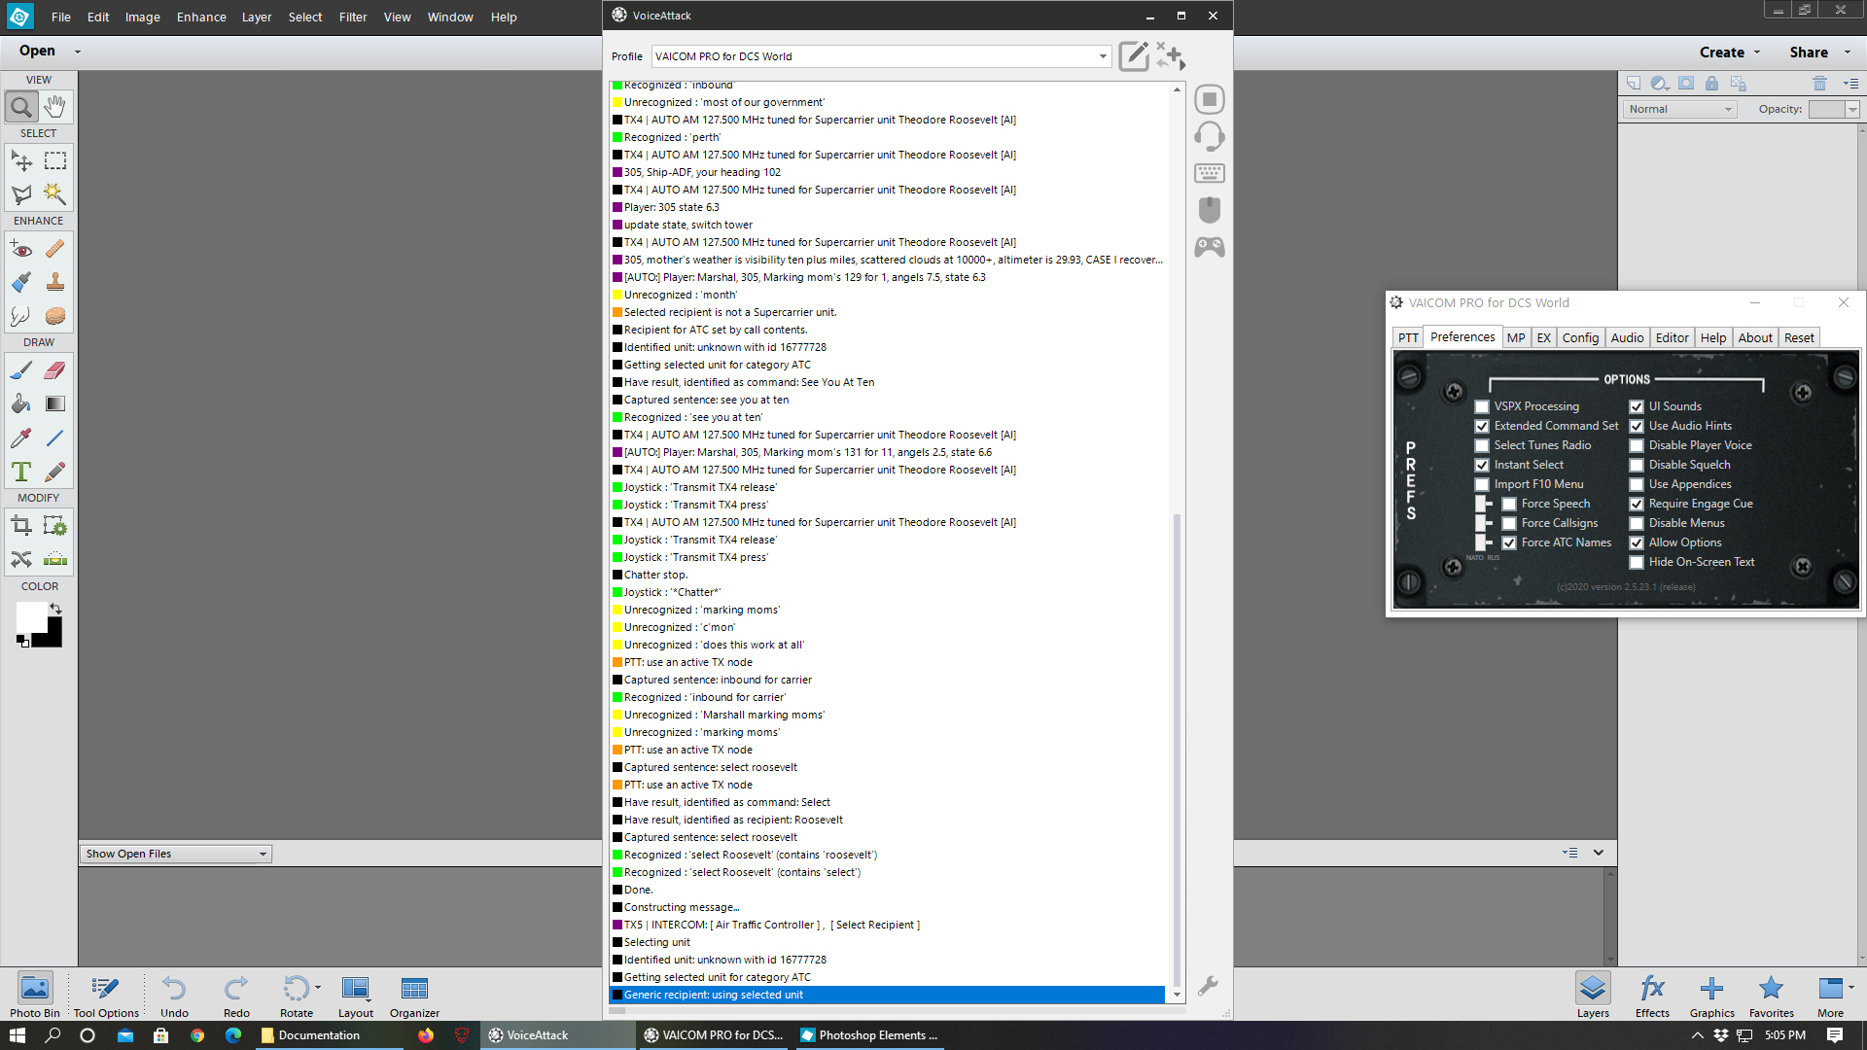Select the Paint Bucket tool
Screen dimensions: 1867x1050
(x=21, y=403)
